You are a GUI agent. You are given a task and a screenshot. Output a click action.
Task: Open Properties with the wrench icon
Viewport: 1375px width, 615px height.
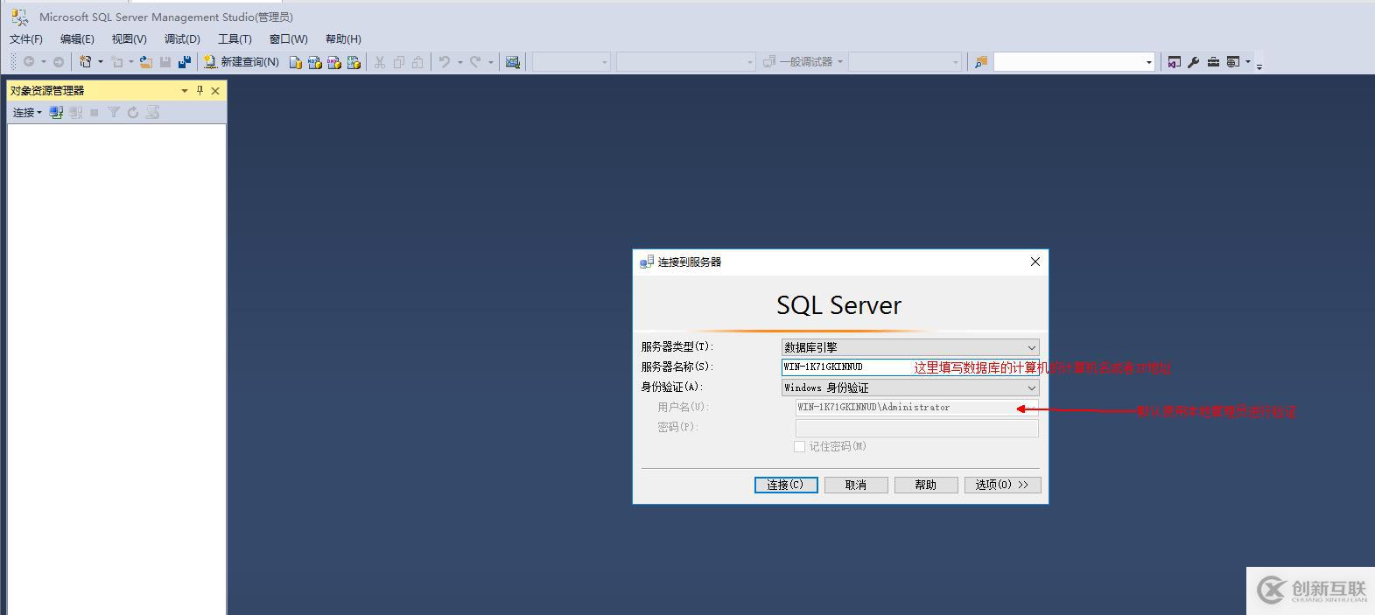[1194, 61]
